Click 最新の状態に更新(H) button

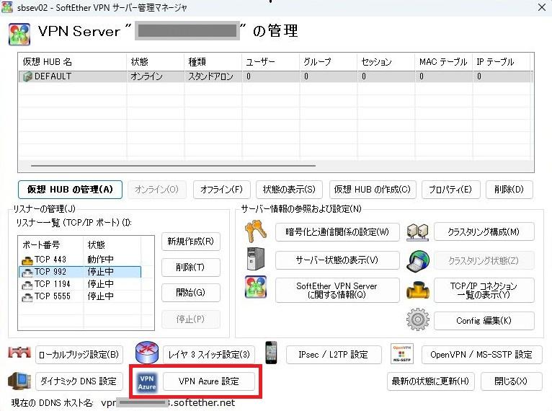click(430, 381)
